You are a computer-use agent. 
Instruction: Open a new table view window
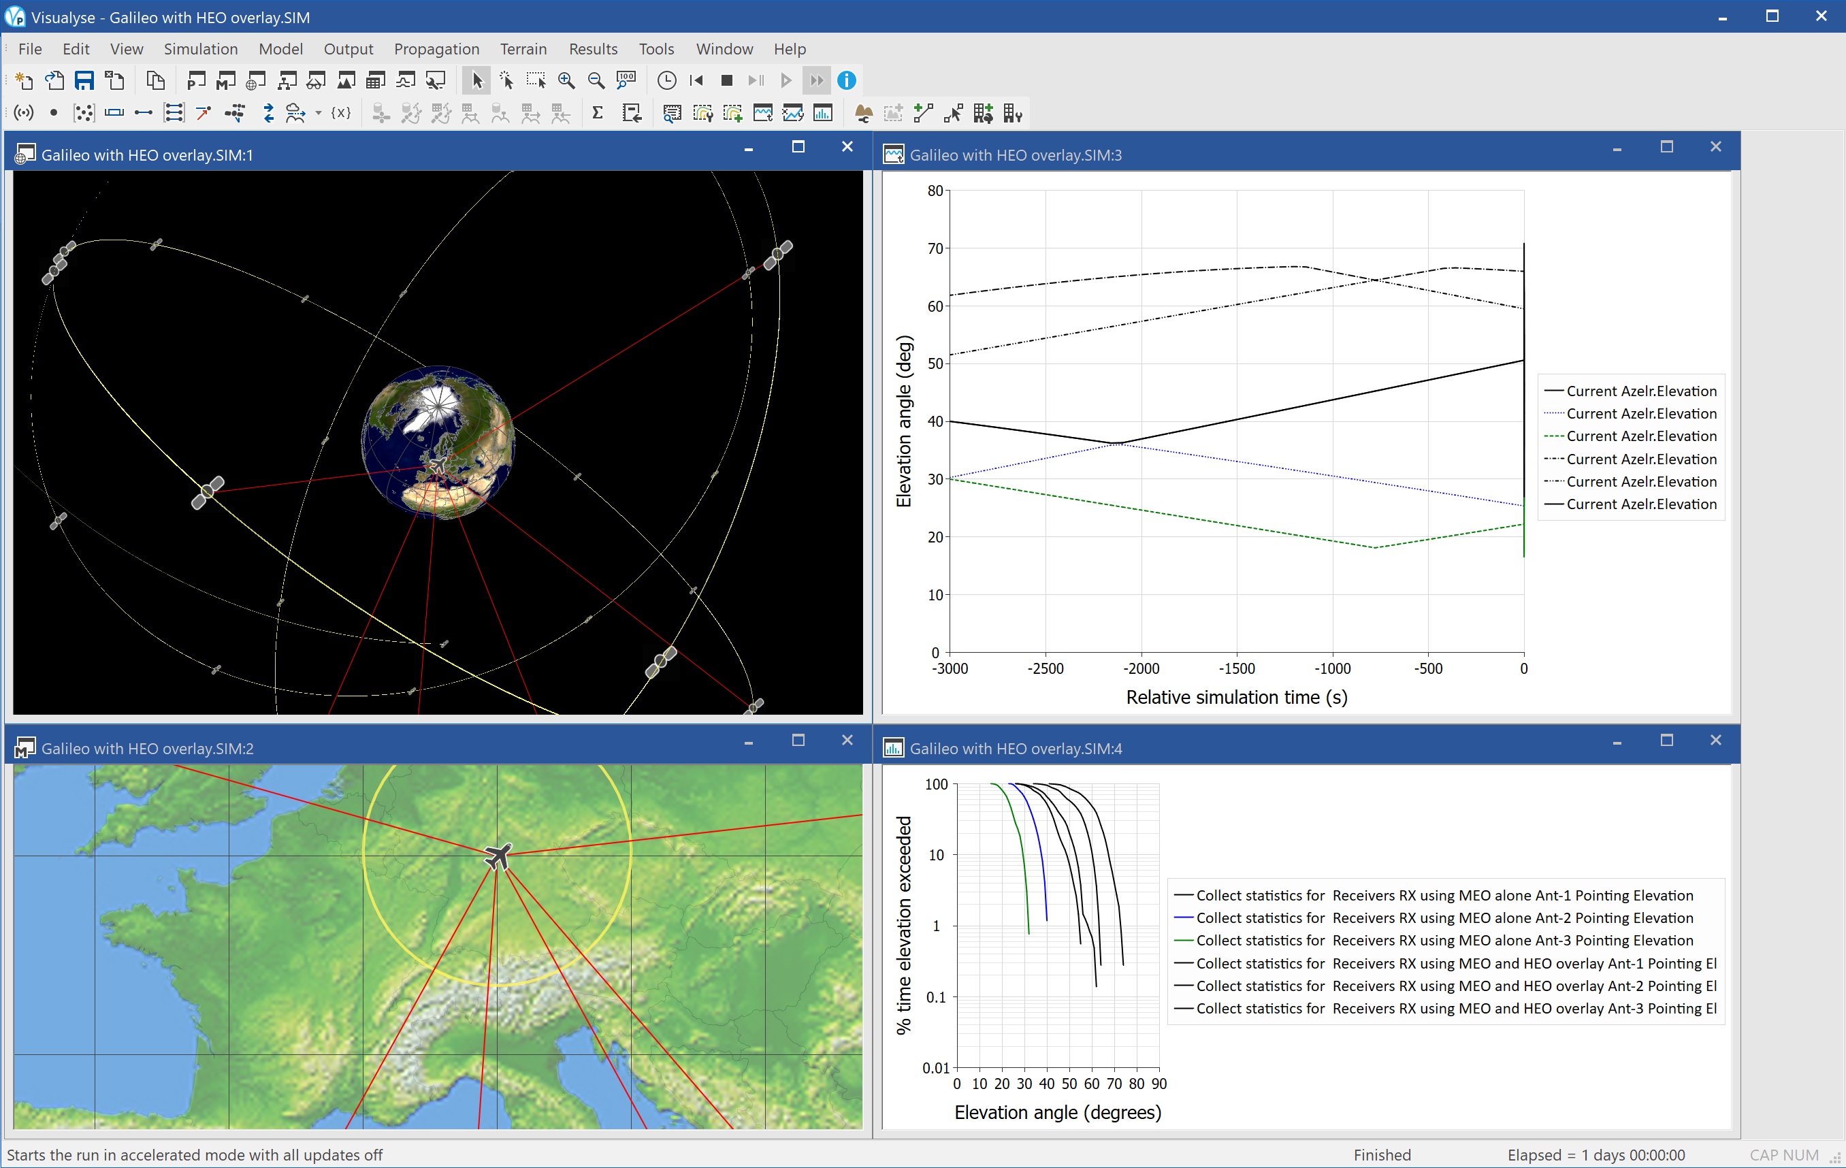point(376,80)
